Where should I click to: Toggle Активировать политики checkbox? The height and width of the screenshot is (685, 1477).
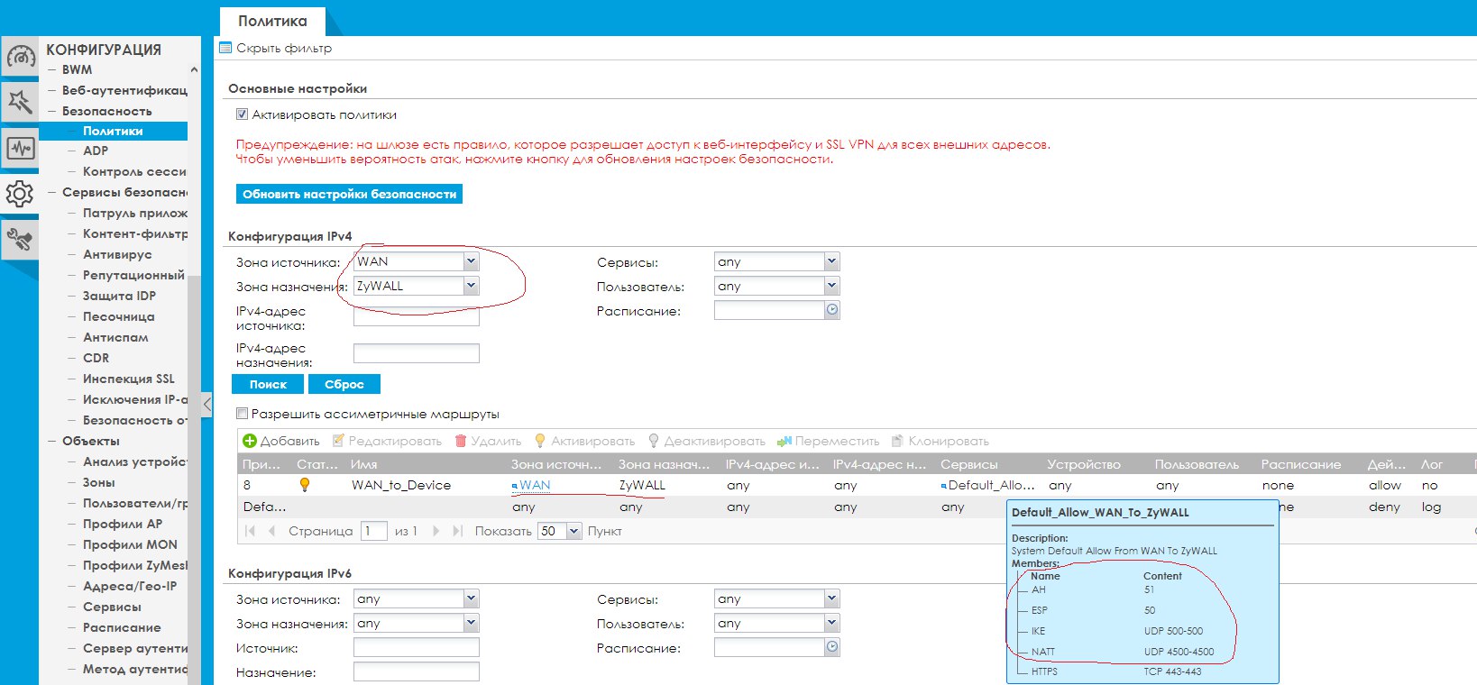click(242, 114)
